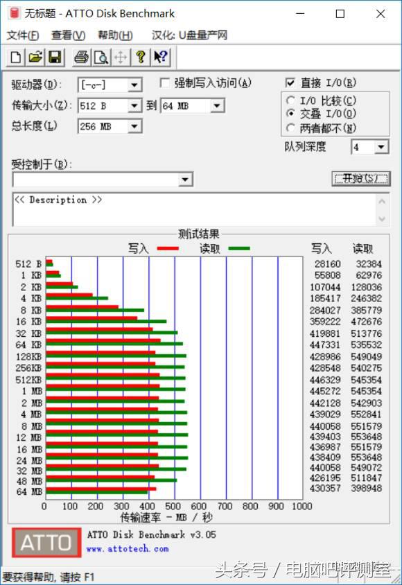Click the 传输速率 - MB / 秒 axis label
The height and width of the screenshot is (585, 402).
166,518
